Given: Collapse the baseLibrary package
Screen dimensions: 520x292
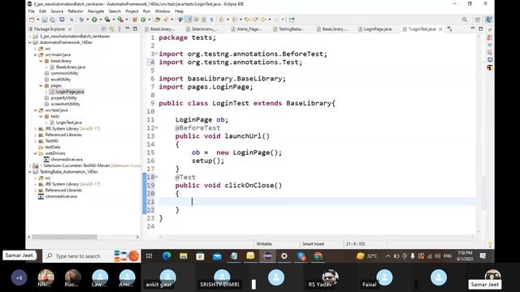Looking at the screenshot, I should [x=41, y=61].
